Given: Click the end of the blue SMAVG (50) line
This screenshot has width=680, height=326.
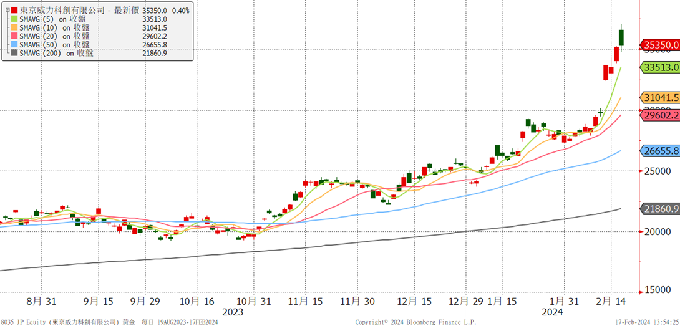Looking at the screenshot, I should [620, 151].
